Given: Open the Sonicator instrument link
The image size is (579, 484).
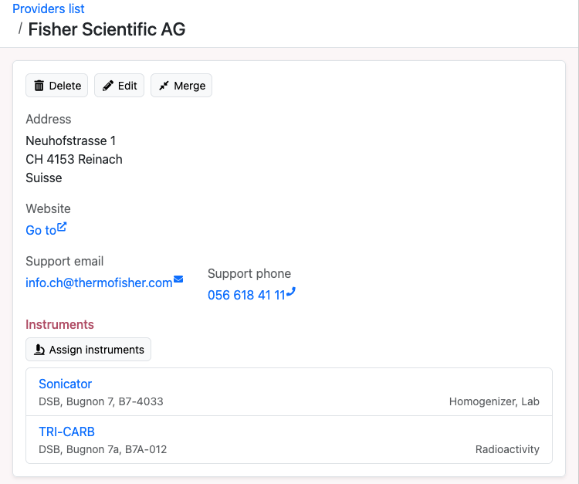Looking at the screenshot, I should (66, 384).
